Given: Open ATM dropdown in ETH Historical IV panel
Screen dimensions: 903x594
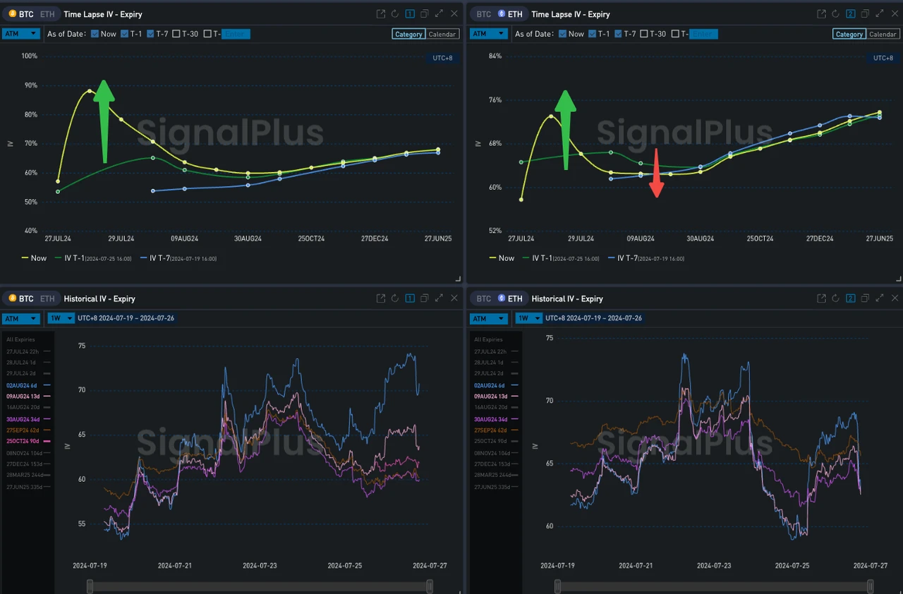Looking at the screenshot, I should 488,318.
